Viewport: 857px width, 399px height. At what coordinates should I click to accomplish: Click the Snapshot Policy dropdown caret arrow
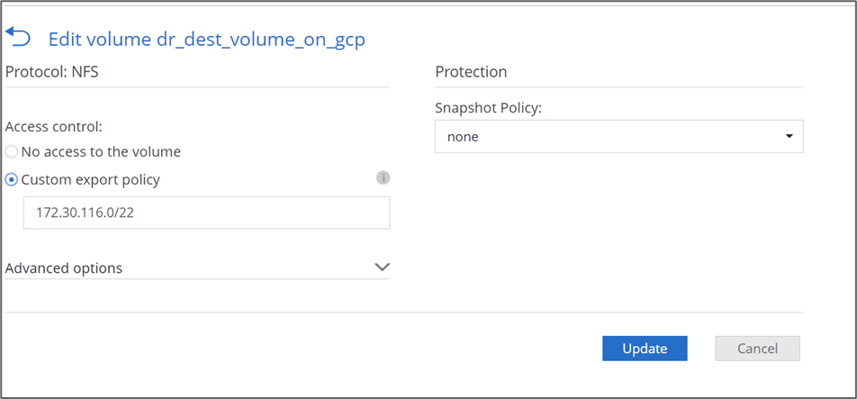pyautogui.click(x=789, y=137)
